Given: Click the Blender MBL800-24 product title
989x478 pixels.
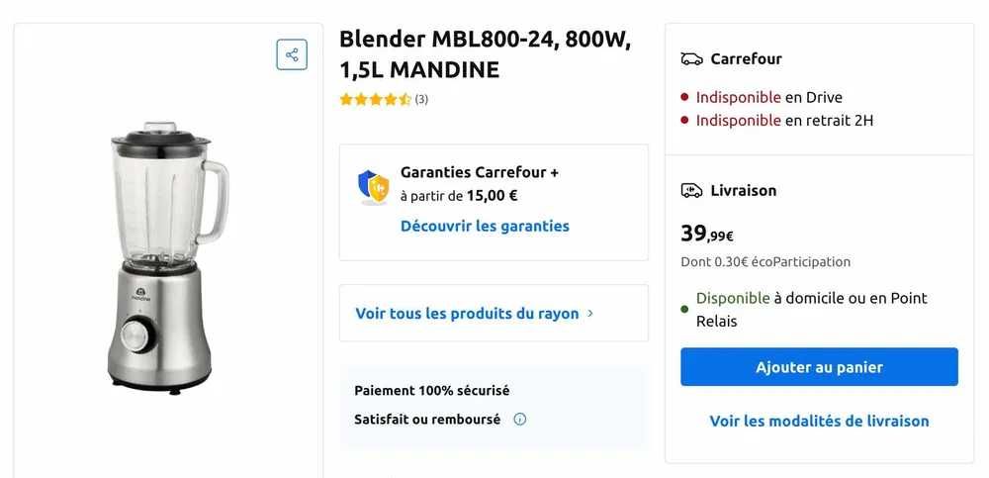Looking at the screenshot, I should click(x=485, y=54).
